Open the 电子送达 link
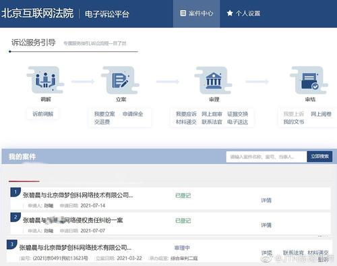Viewport: 337px width, 266px height. (237, 122)
